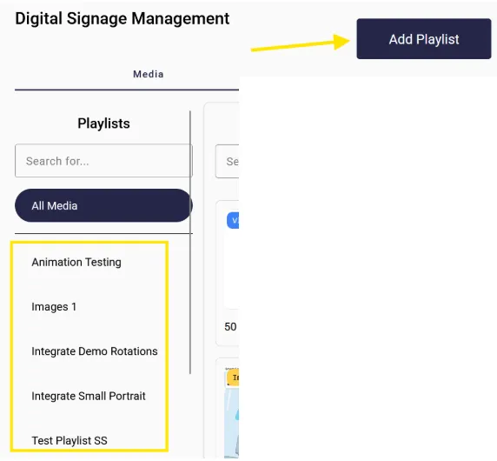Image resolution: width=497 pixels, height=461 pixels.
Task: Click the yellow image badge on the second card
Action: click(233, 377)
